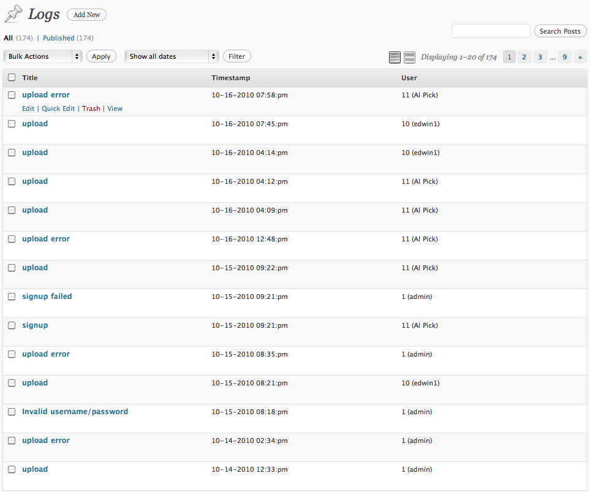Apply the selected bulk action

[x=101, y=56]
